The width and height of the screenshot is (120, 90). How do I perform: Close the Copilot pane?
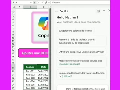click(x=109, y=10)
